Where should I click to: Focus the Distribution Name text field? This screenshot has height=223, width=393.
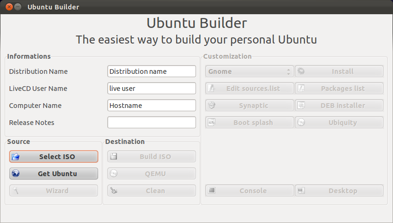click(152, 71)
